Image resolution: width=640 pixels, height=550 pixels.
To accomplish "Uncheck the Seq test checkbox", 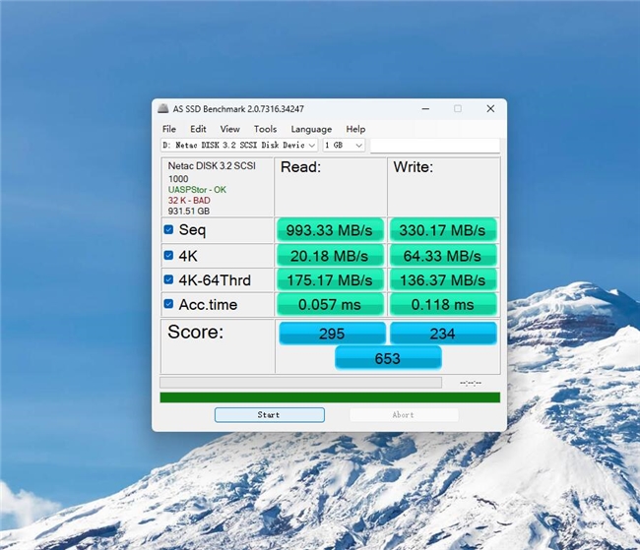I will click(x=168, y=230).
